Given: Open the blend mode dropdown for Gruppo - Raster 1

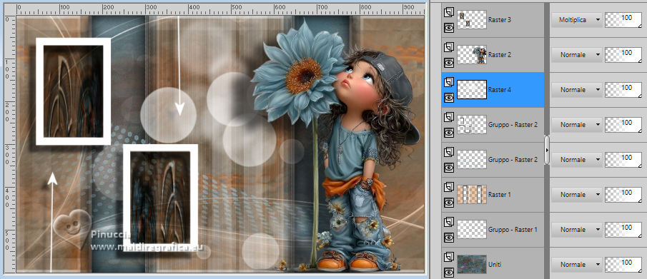Looking at the screenshot, I should 576,230.
